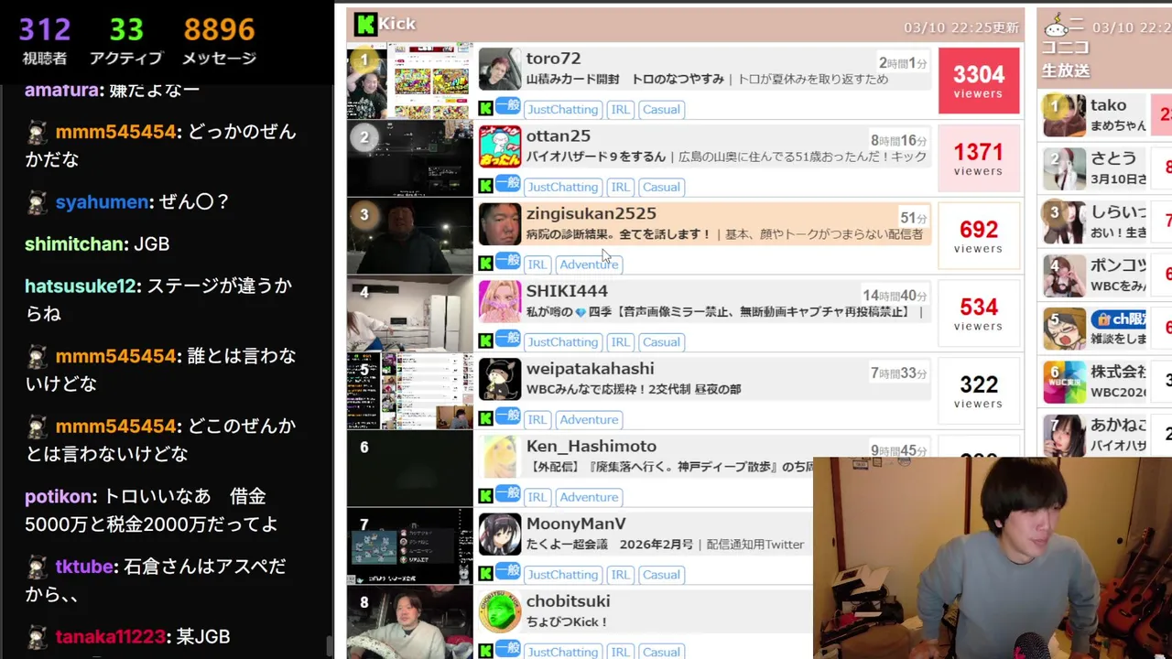Click syahumen's chat badge icon
Image resolution: width=1172 pixels, height=659 pixels.
tap(36, 202)
